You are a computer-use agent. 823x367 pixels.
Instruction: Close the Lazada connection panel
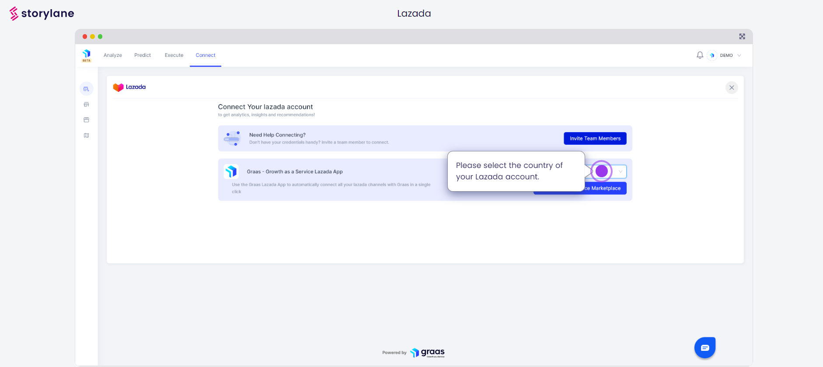pos(732,87)
